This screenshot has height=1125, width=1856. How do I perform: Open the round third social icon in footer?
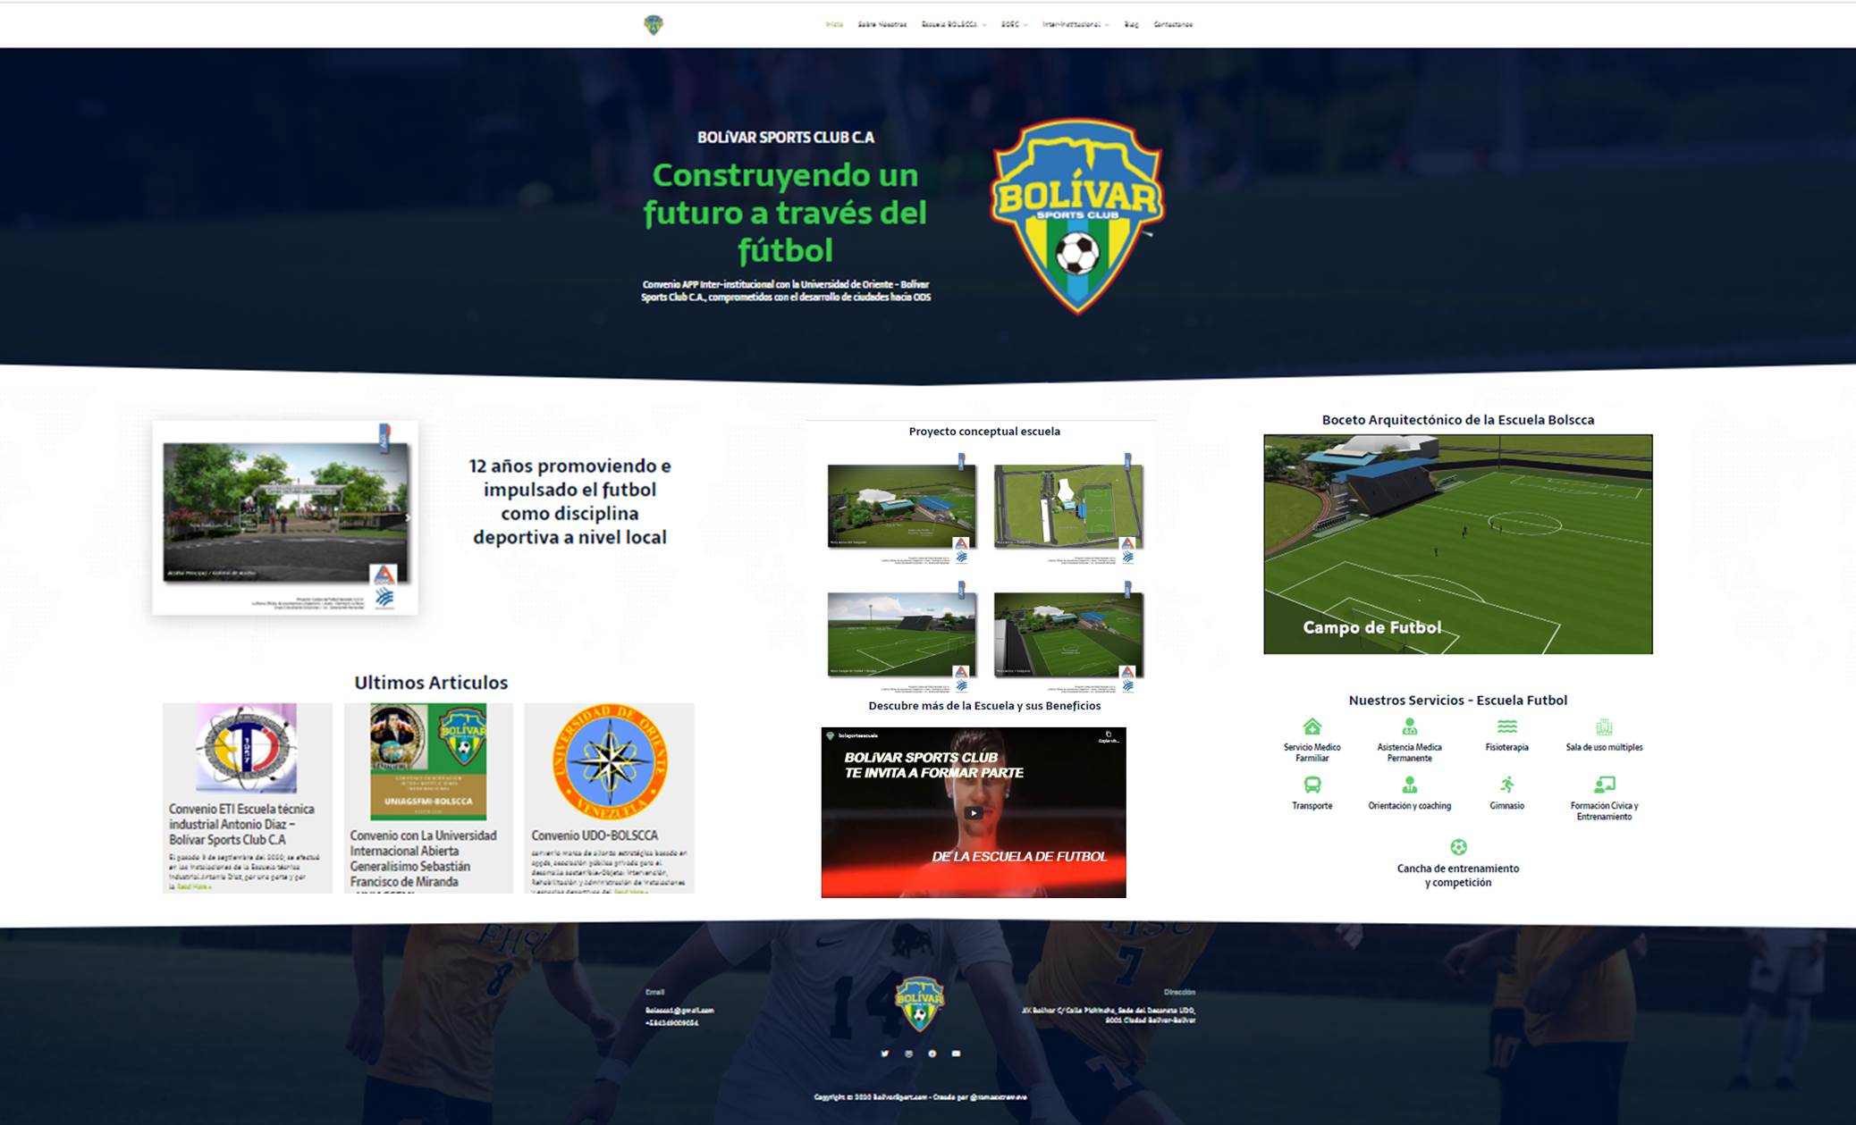[932, 1054]
